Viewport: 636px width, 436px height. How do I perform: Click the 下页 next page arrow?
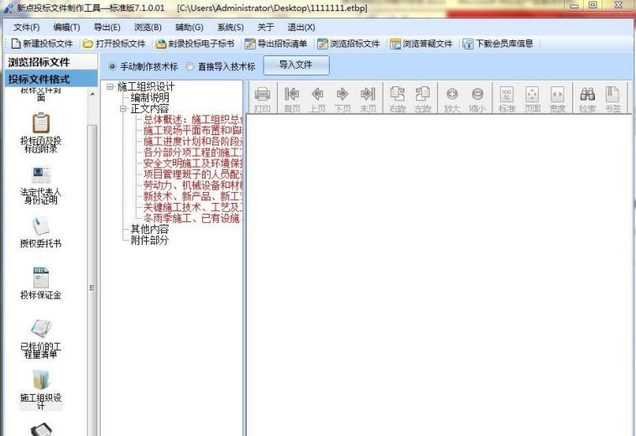342,94
